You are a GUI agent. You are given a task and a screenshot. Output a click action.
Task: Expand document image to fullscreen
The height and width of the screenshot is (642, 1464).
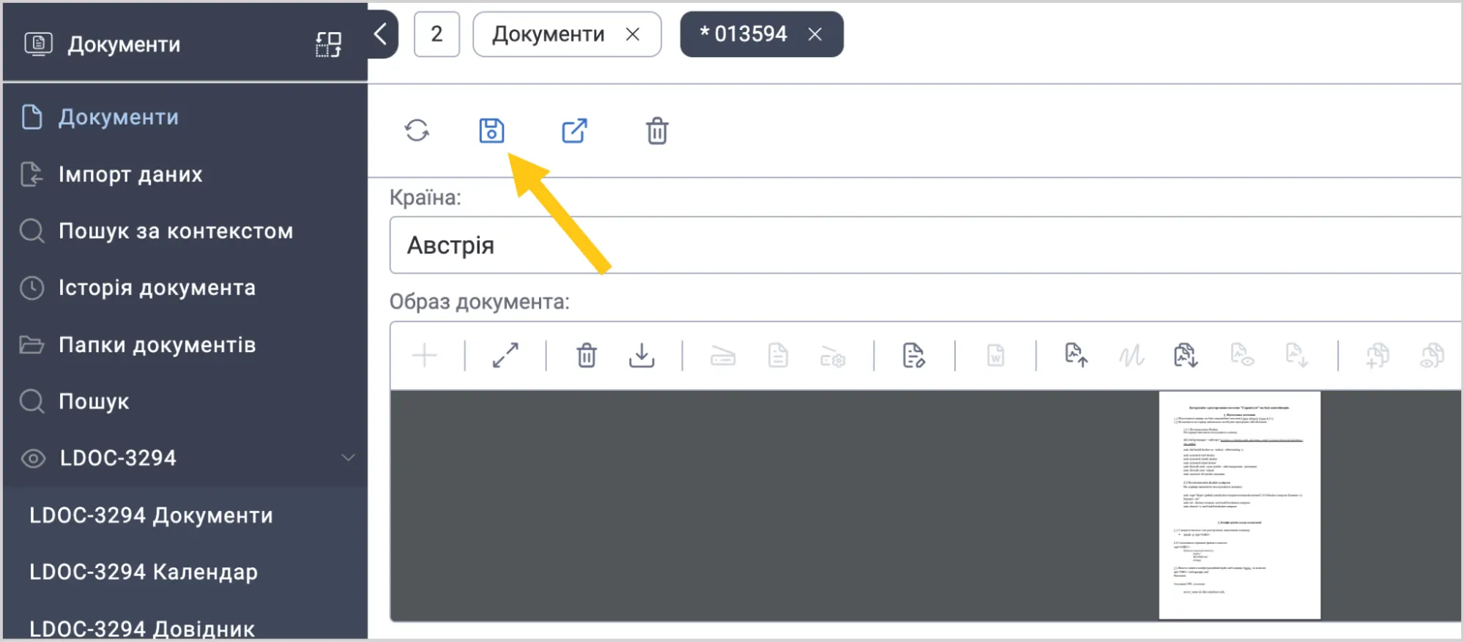point(505,356)
